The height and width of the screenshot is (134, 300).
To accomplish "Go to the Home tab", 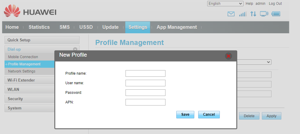I will (x=12, y=27).
